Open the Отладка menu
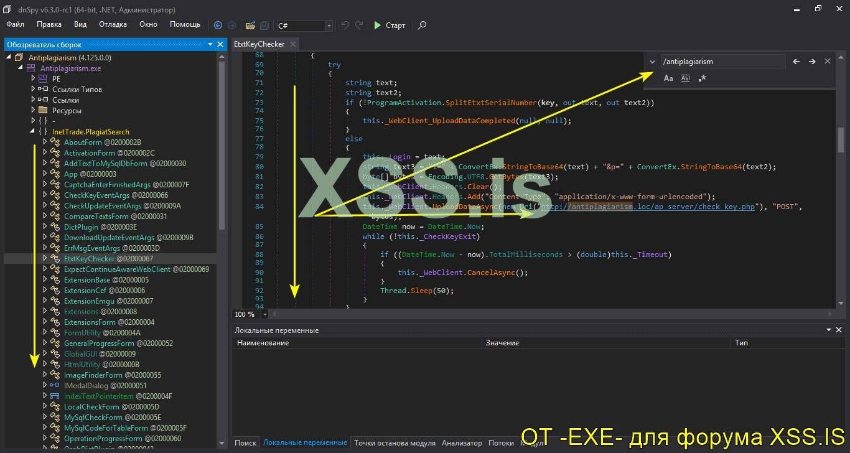Screen dimensions: 850x453 (113, 24)
